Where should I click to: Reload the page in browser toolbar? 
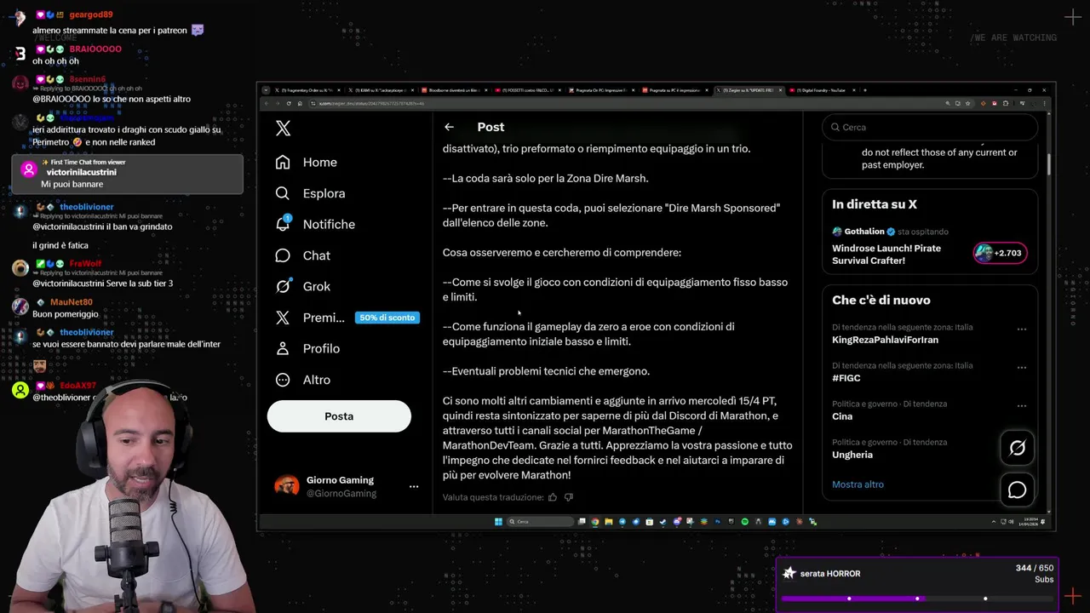click(288, 103)
